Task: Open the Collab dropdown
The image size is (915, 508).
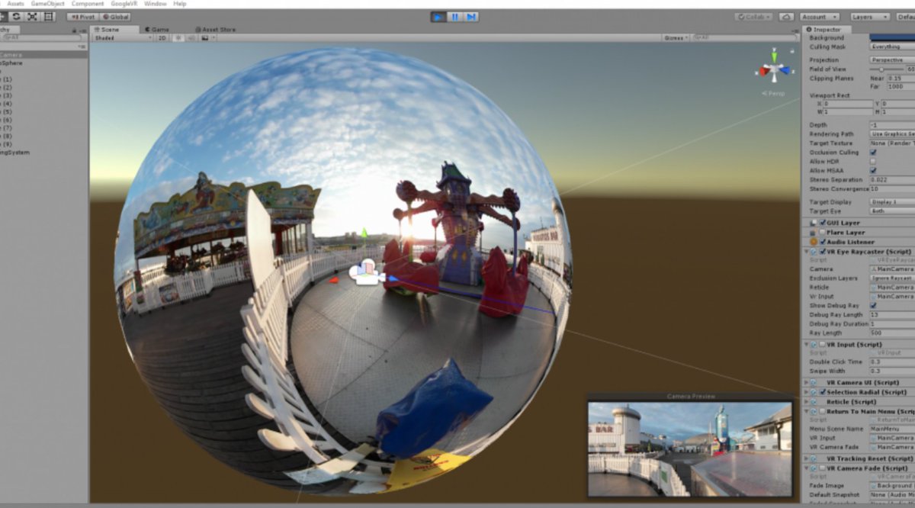Action: [x=754, y=17]
